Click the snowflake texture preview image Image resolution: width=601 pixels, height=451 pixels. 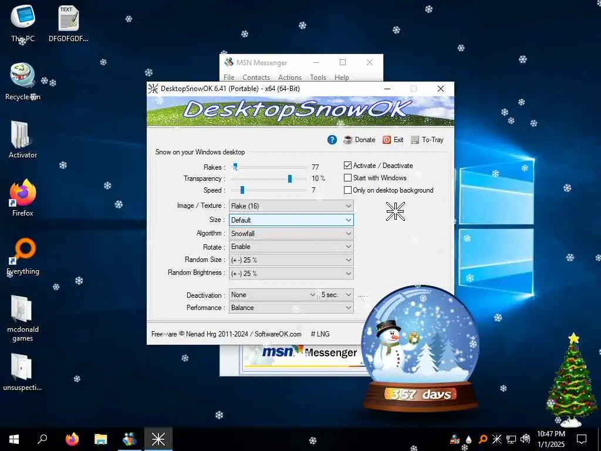(395, 211)
